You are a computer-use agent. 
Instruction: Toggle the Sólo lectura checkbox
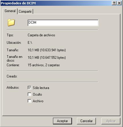coord(29,88)
